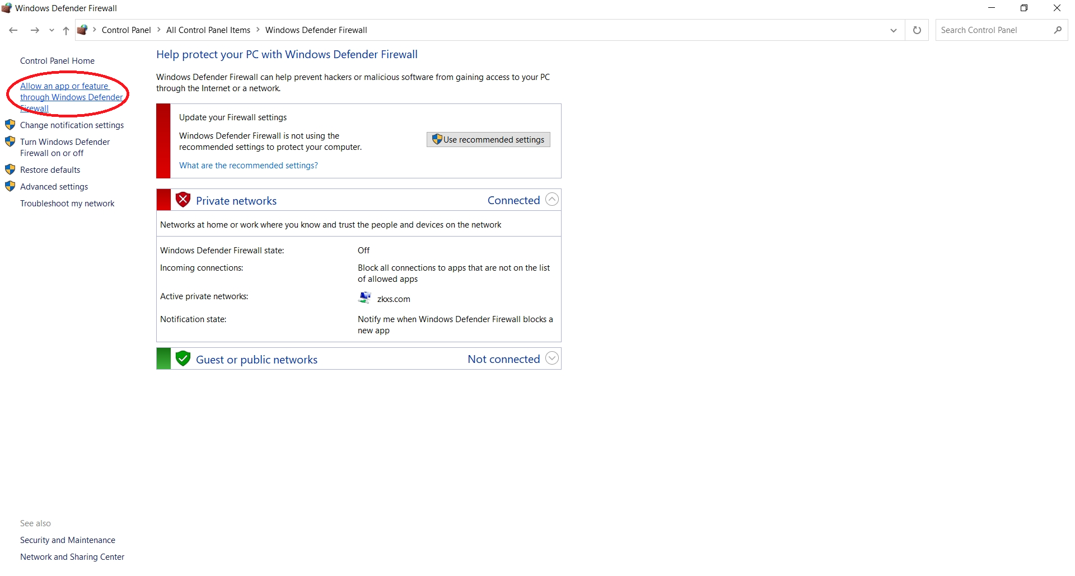This screenshot has height=576, width=1075.
Task: Minimize the Windows Defender Firewall window
Action: [992, 8]
